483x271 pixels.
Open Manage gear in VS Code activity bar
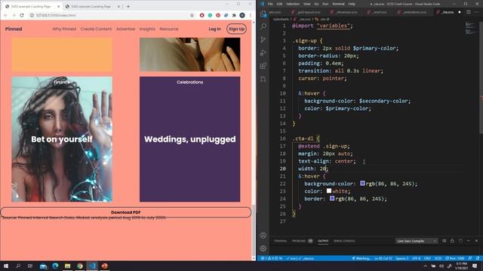coord(263,248)
